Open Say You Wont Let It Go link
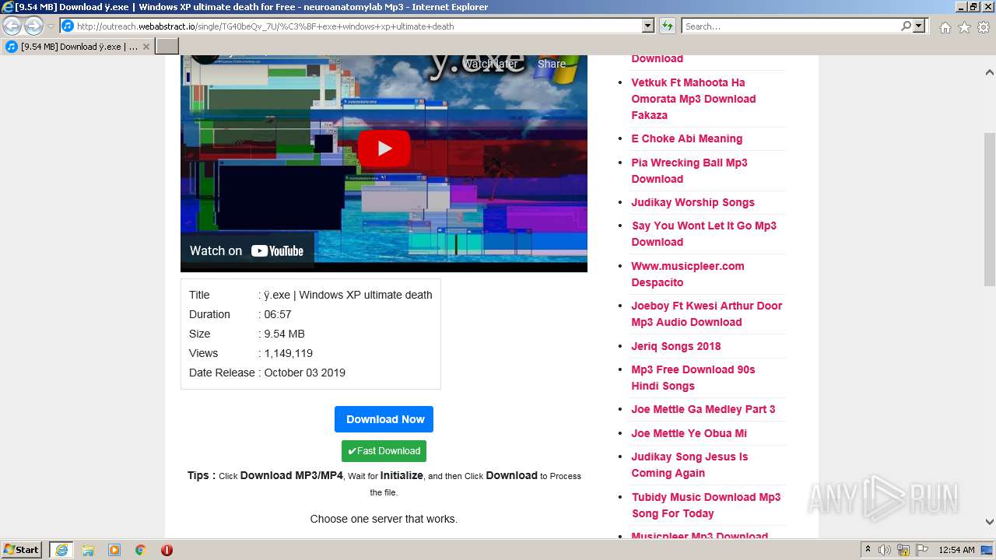 click(704, 233)
